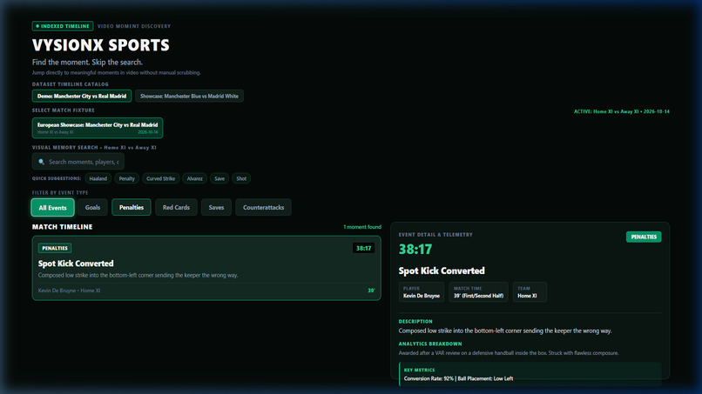Screen dimensions: 702x394
Task: Click the search magnifier icon
Action: pyautogui.click(x=41, y=162)
